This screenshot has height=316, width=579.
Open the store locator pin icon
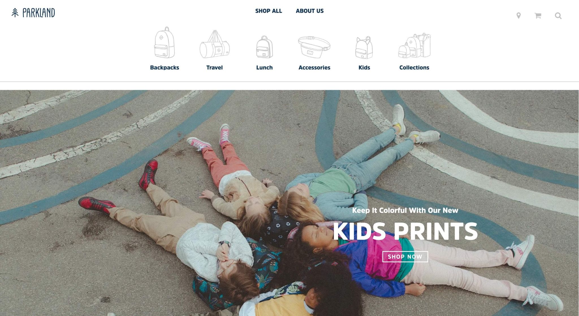(x=518, y=16)
